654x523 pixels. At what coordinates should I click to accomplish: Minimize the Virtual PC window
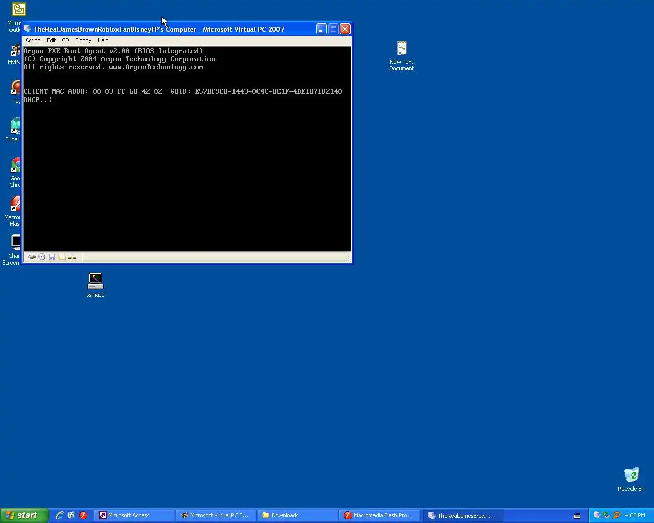[x=321, y=29]
